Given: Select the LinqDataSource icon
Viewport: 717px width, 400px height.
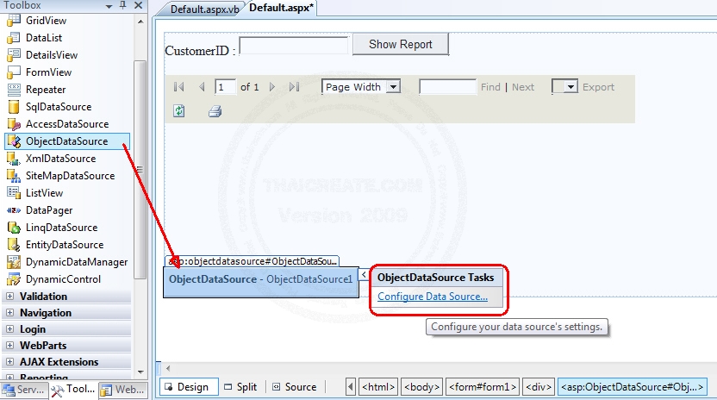Looking at the screenshot, I should click(x=14, y=228).
